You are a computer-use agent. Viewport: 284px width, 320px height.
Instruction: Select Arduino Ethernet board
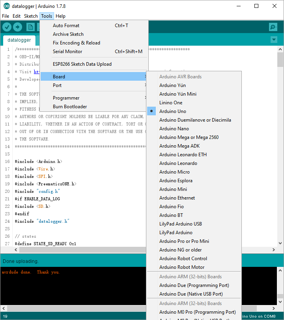194,198
